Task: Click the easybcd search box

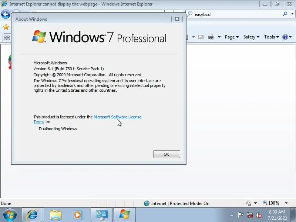Action: coord(234,14)
